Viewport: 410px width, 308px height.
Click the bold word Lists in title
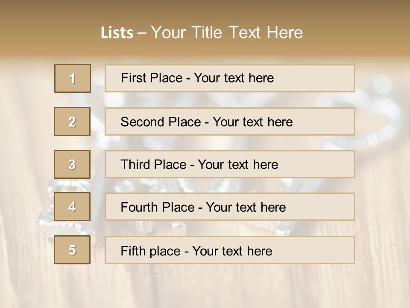click(117, 33)
